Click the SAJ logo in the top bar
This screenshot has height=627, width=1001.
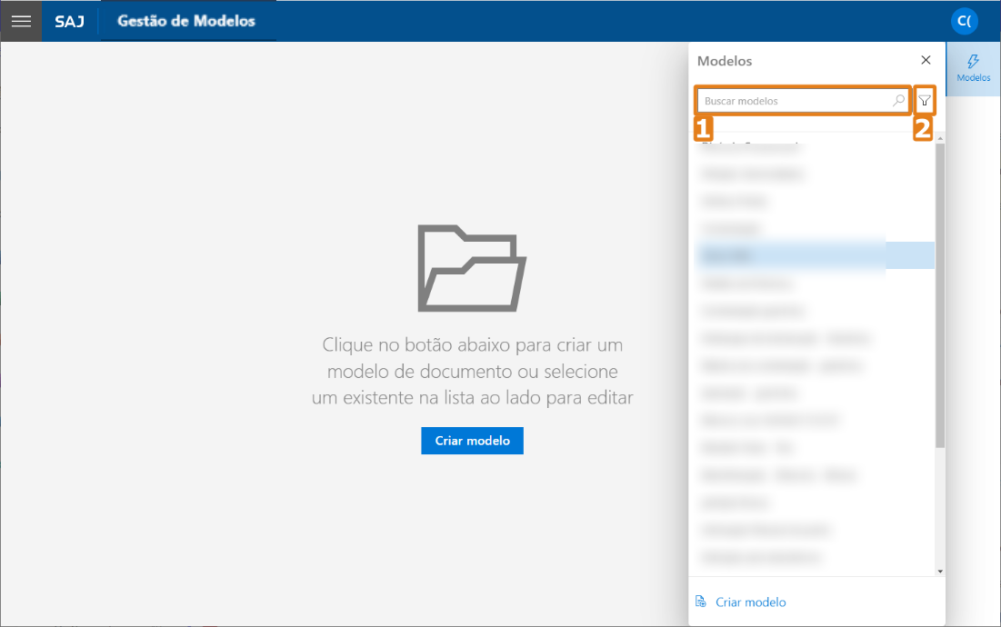coord(70,20)
